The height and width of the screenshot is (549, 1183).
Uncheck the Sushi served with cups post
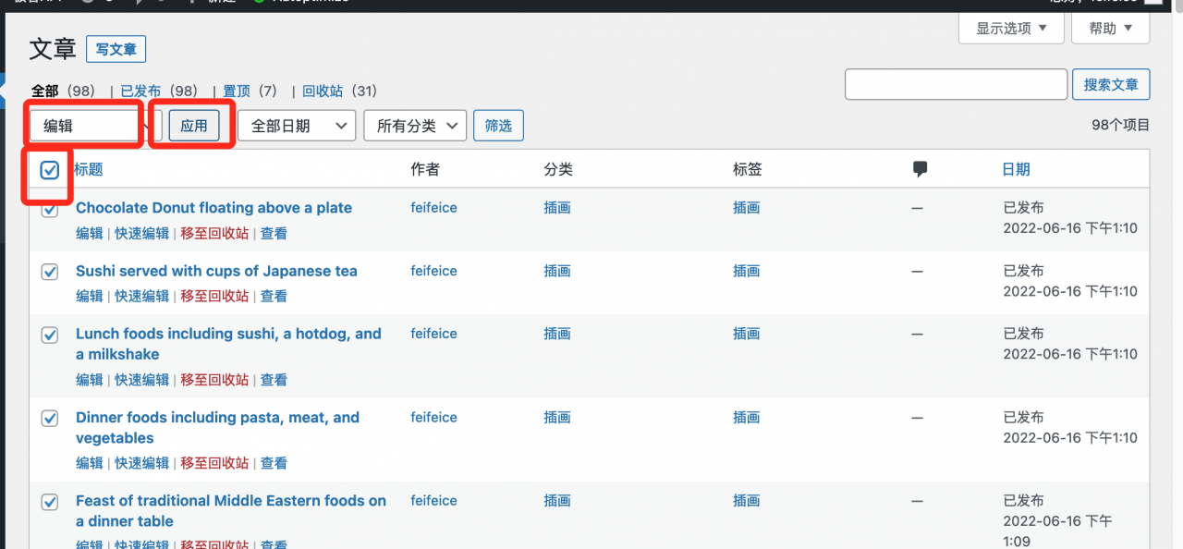[50, 272]
